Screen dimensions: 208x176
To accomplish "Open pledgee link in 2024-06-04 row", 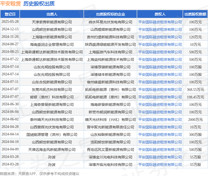I will pos(160,112).
